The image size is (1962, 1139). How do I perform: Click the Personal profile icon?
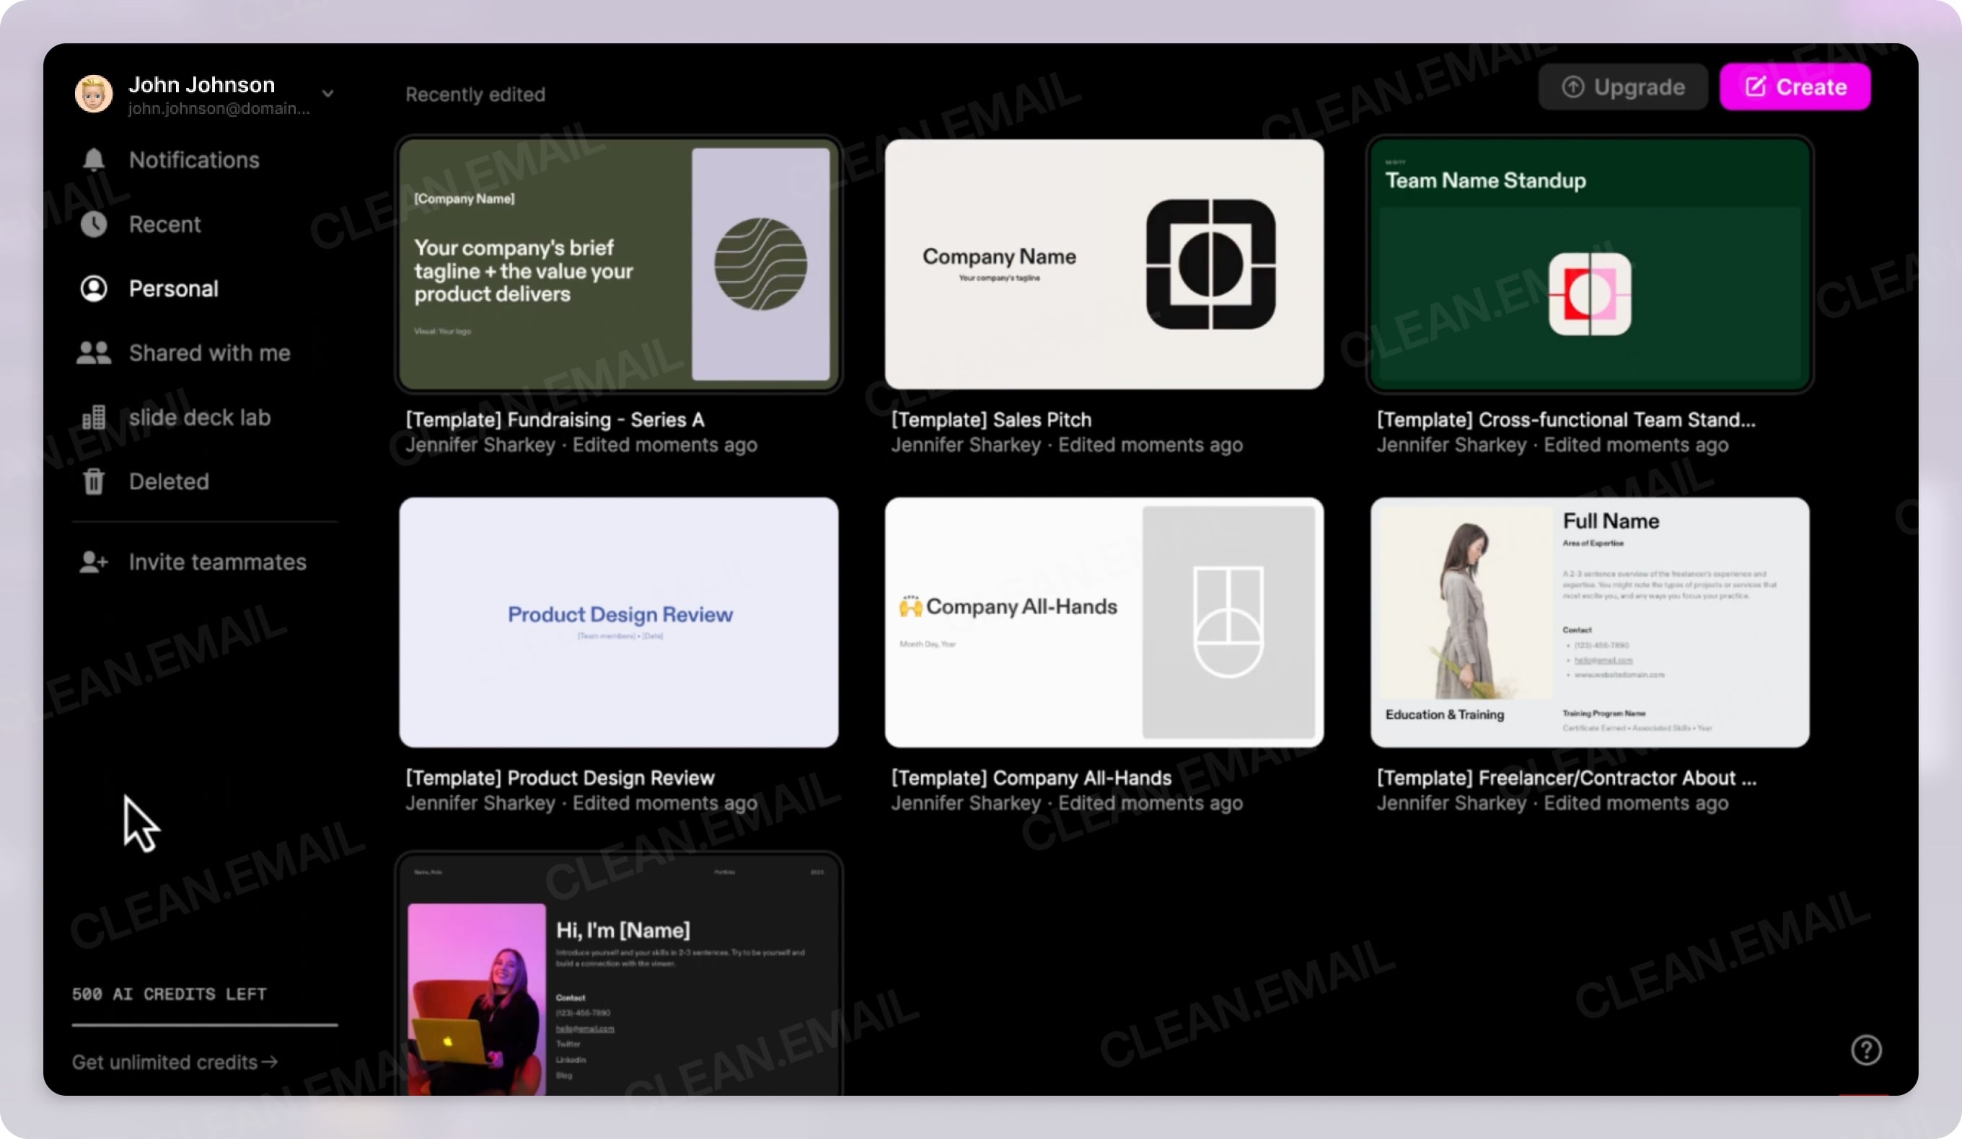(94, 288)
